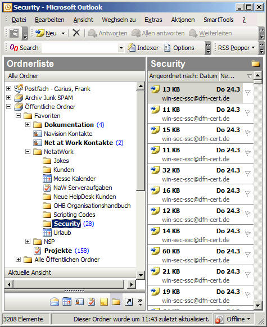Flag the 12 KB message
The image size is (267, 327).
point(247,214)
